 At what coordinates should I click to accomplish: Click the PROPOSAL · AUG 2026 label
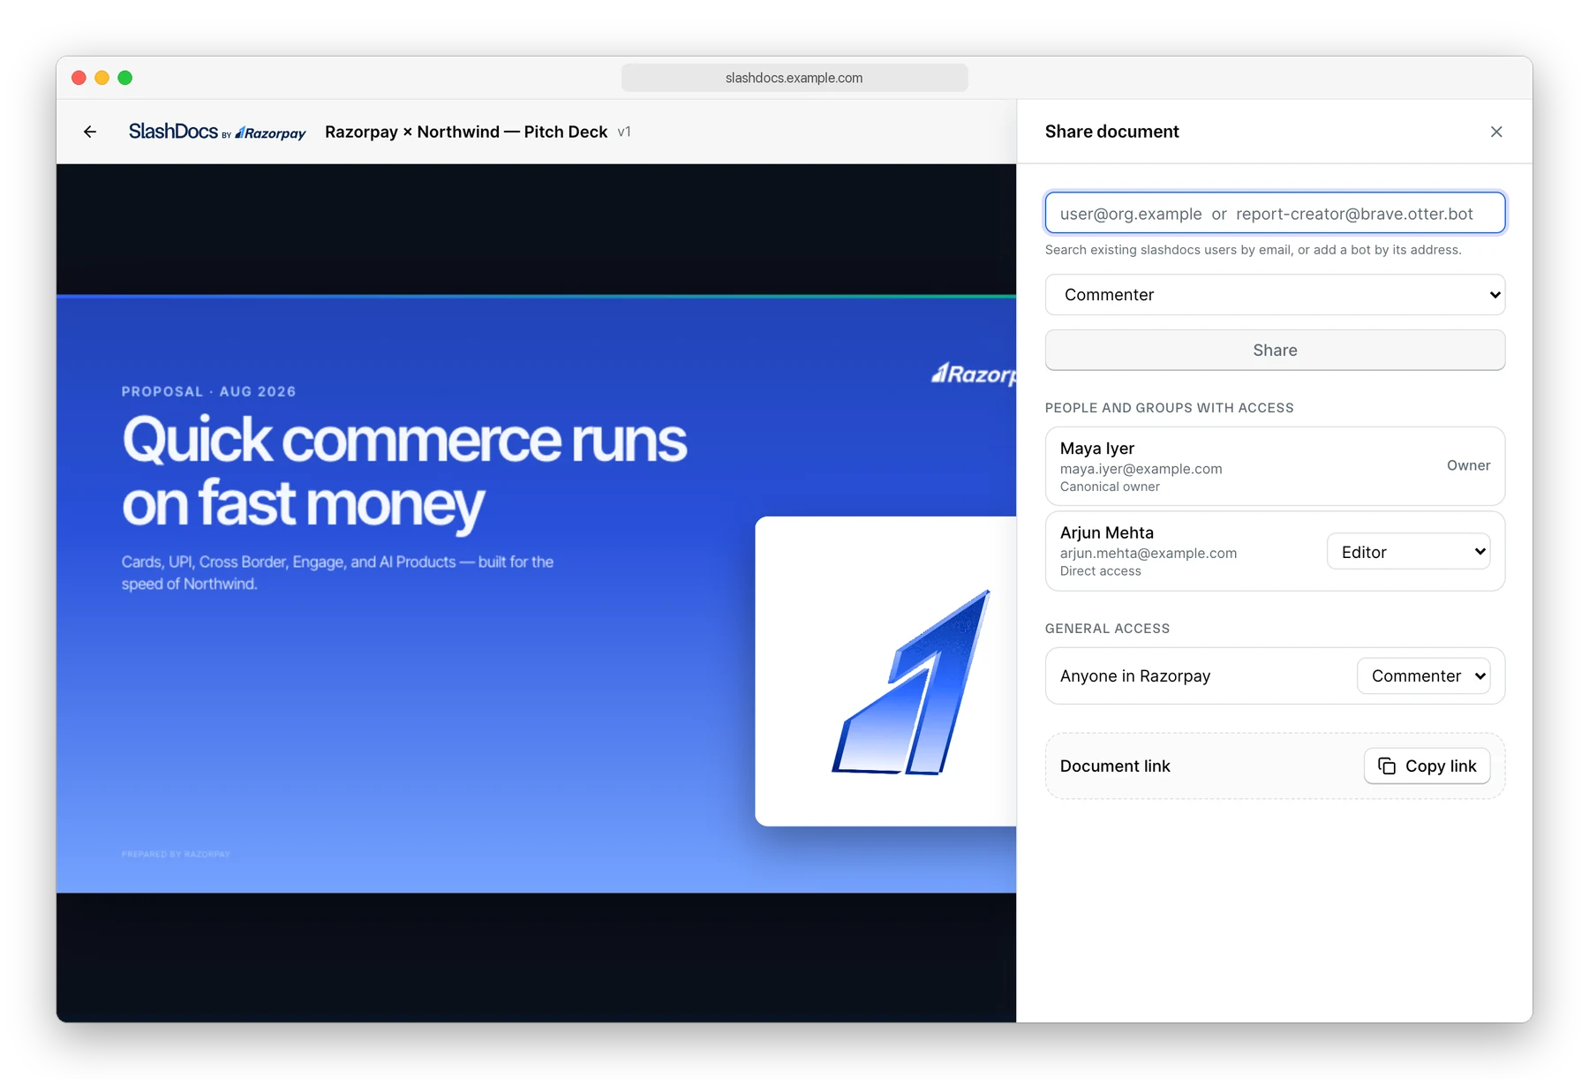click(x=208, y=391)
